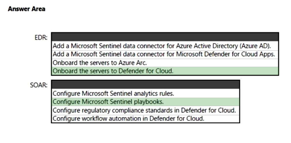Image resolution: width=291 pixels, height=143 pixels.
Task: Click the 'Answer Area' heading
Action: pos(27,9)
